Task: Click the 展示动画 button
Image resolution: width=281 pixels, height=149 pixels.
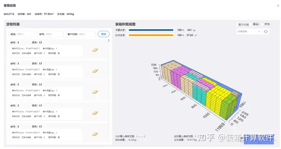Action: (244, 24)
